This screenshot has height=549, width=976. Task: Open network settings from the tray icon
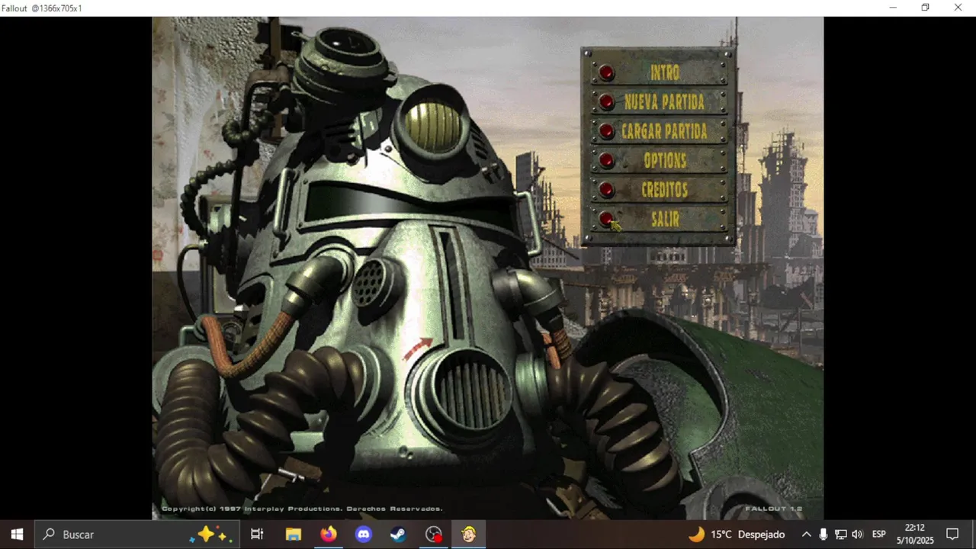(x=840, y=535)
